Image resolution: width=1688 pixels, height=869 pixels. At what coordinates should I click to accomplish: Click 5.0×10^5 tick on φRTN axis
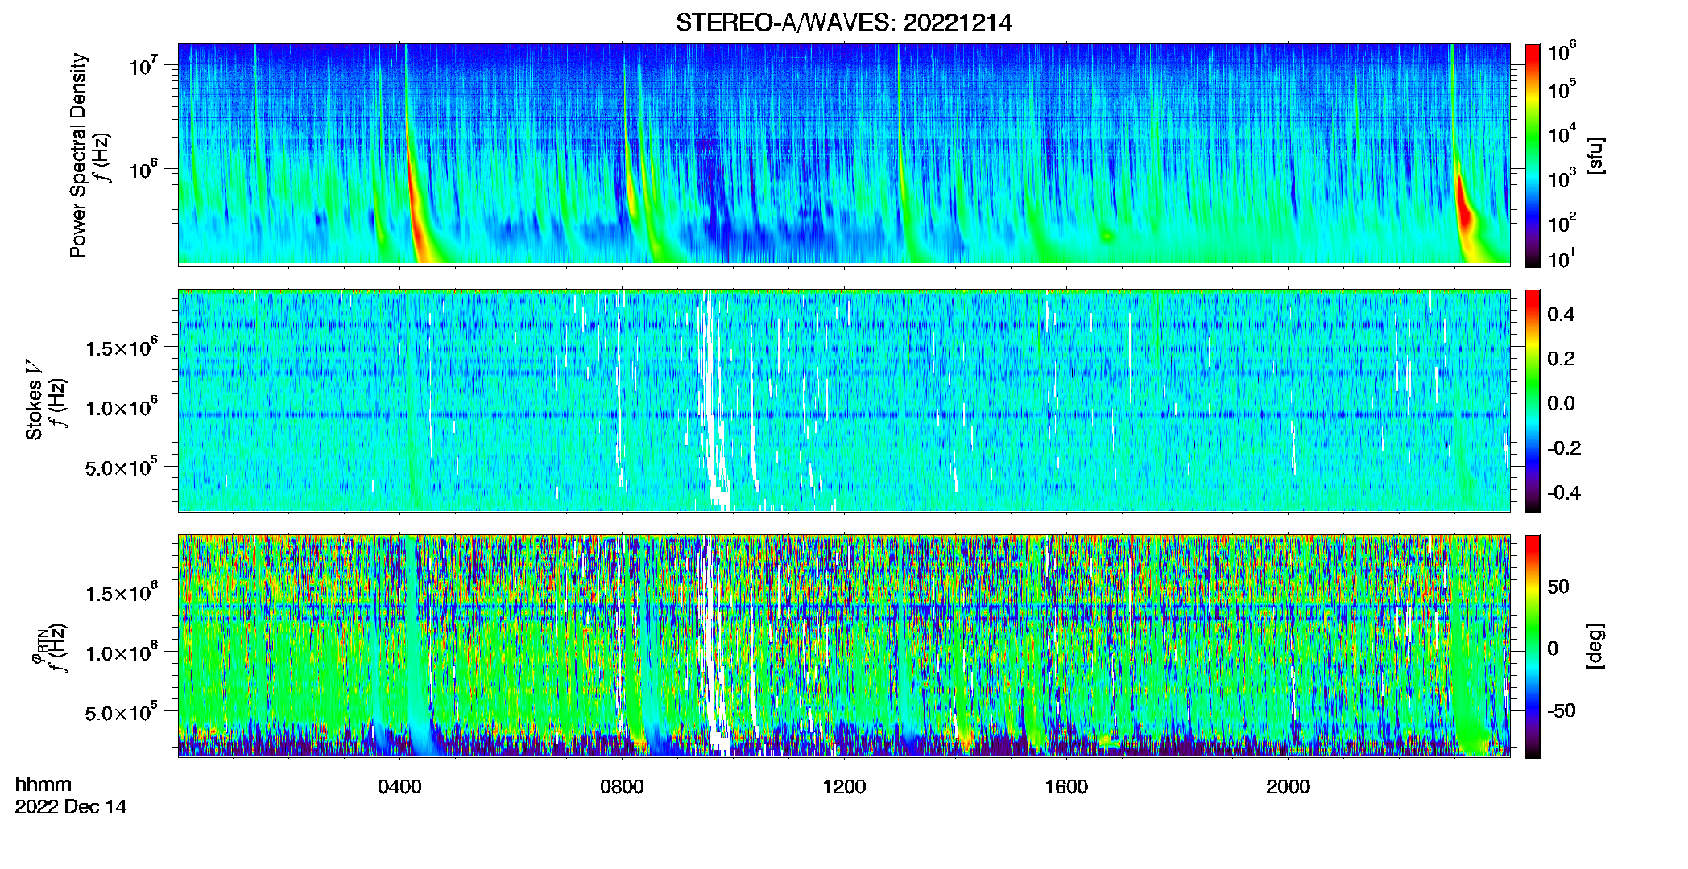tap(122, 713)
